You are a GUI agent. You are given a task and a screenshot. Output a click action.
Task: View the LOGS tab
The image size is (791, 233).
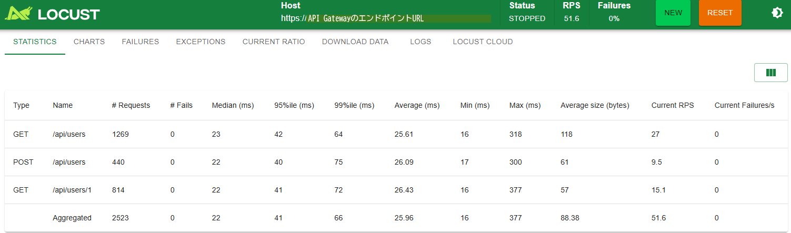(x=420, y=42)
